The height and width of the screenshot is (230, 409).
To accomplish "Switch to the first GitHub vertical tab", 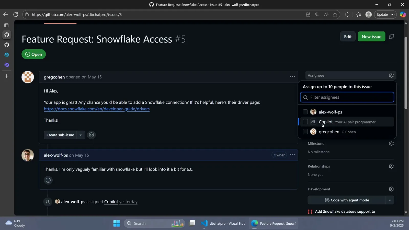I will click(7, 34).
